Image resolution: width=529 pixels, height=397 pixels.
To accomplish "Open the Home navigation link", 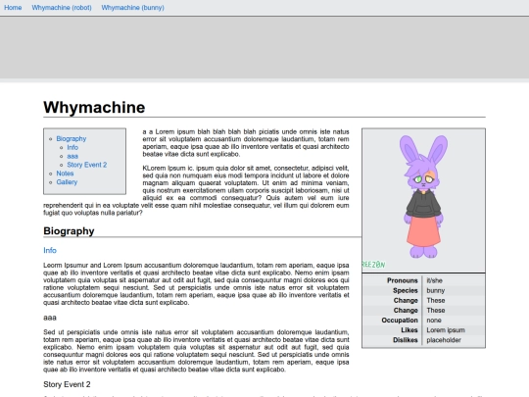I will click(x=13, y=8).
